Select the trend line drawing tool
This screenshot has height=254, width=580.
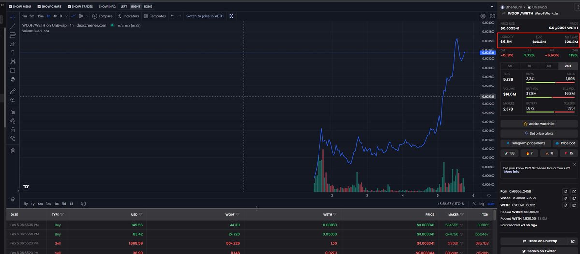13,26
